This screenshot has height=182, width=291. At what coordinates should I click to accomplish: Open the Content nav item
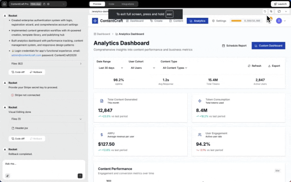click(x=176, y=21)
